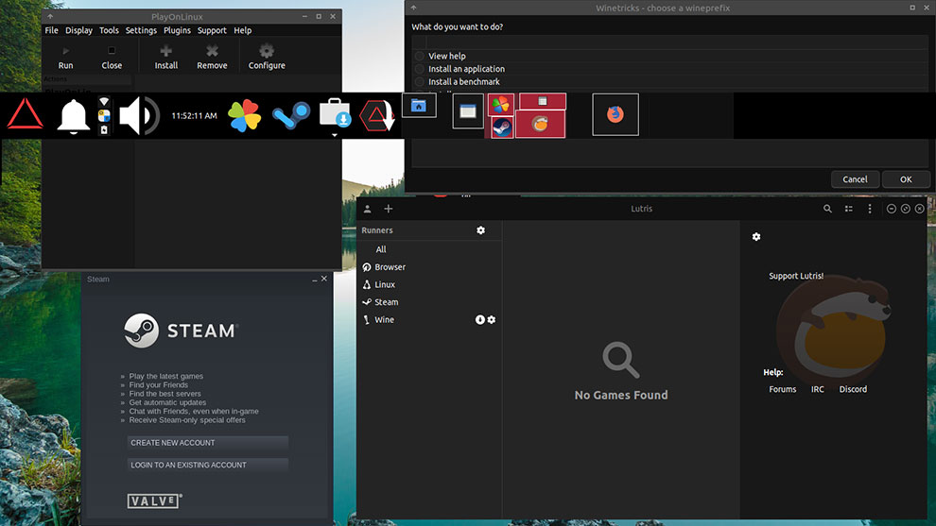Image resolution: width=936 pixels, height=526 pixels.
Task: Click the red hexagon updater icon
Action: 376,115
